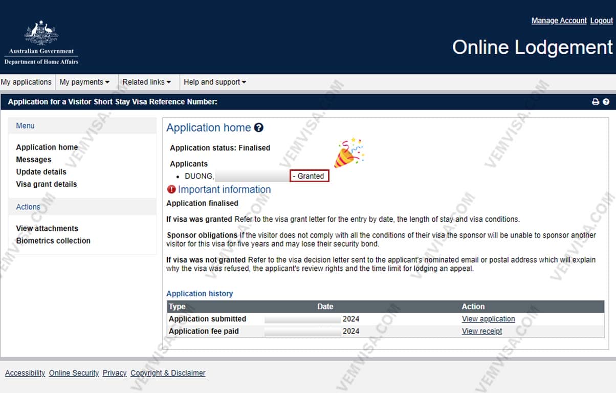Choose Update details in the menu
Screen dimensions: 616x393
click(41, 172)
